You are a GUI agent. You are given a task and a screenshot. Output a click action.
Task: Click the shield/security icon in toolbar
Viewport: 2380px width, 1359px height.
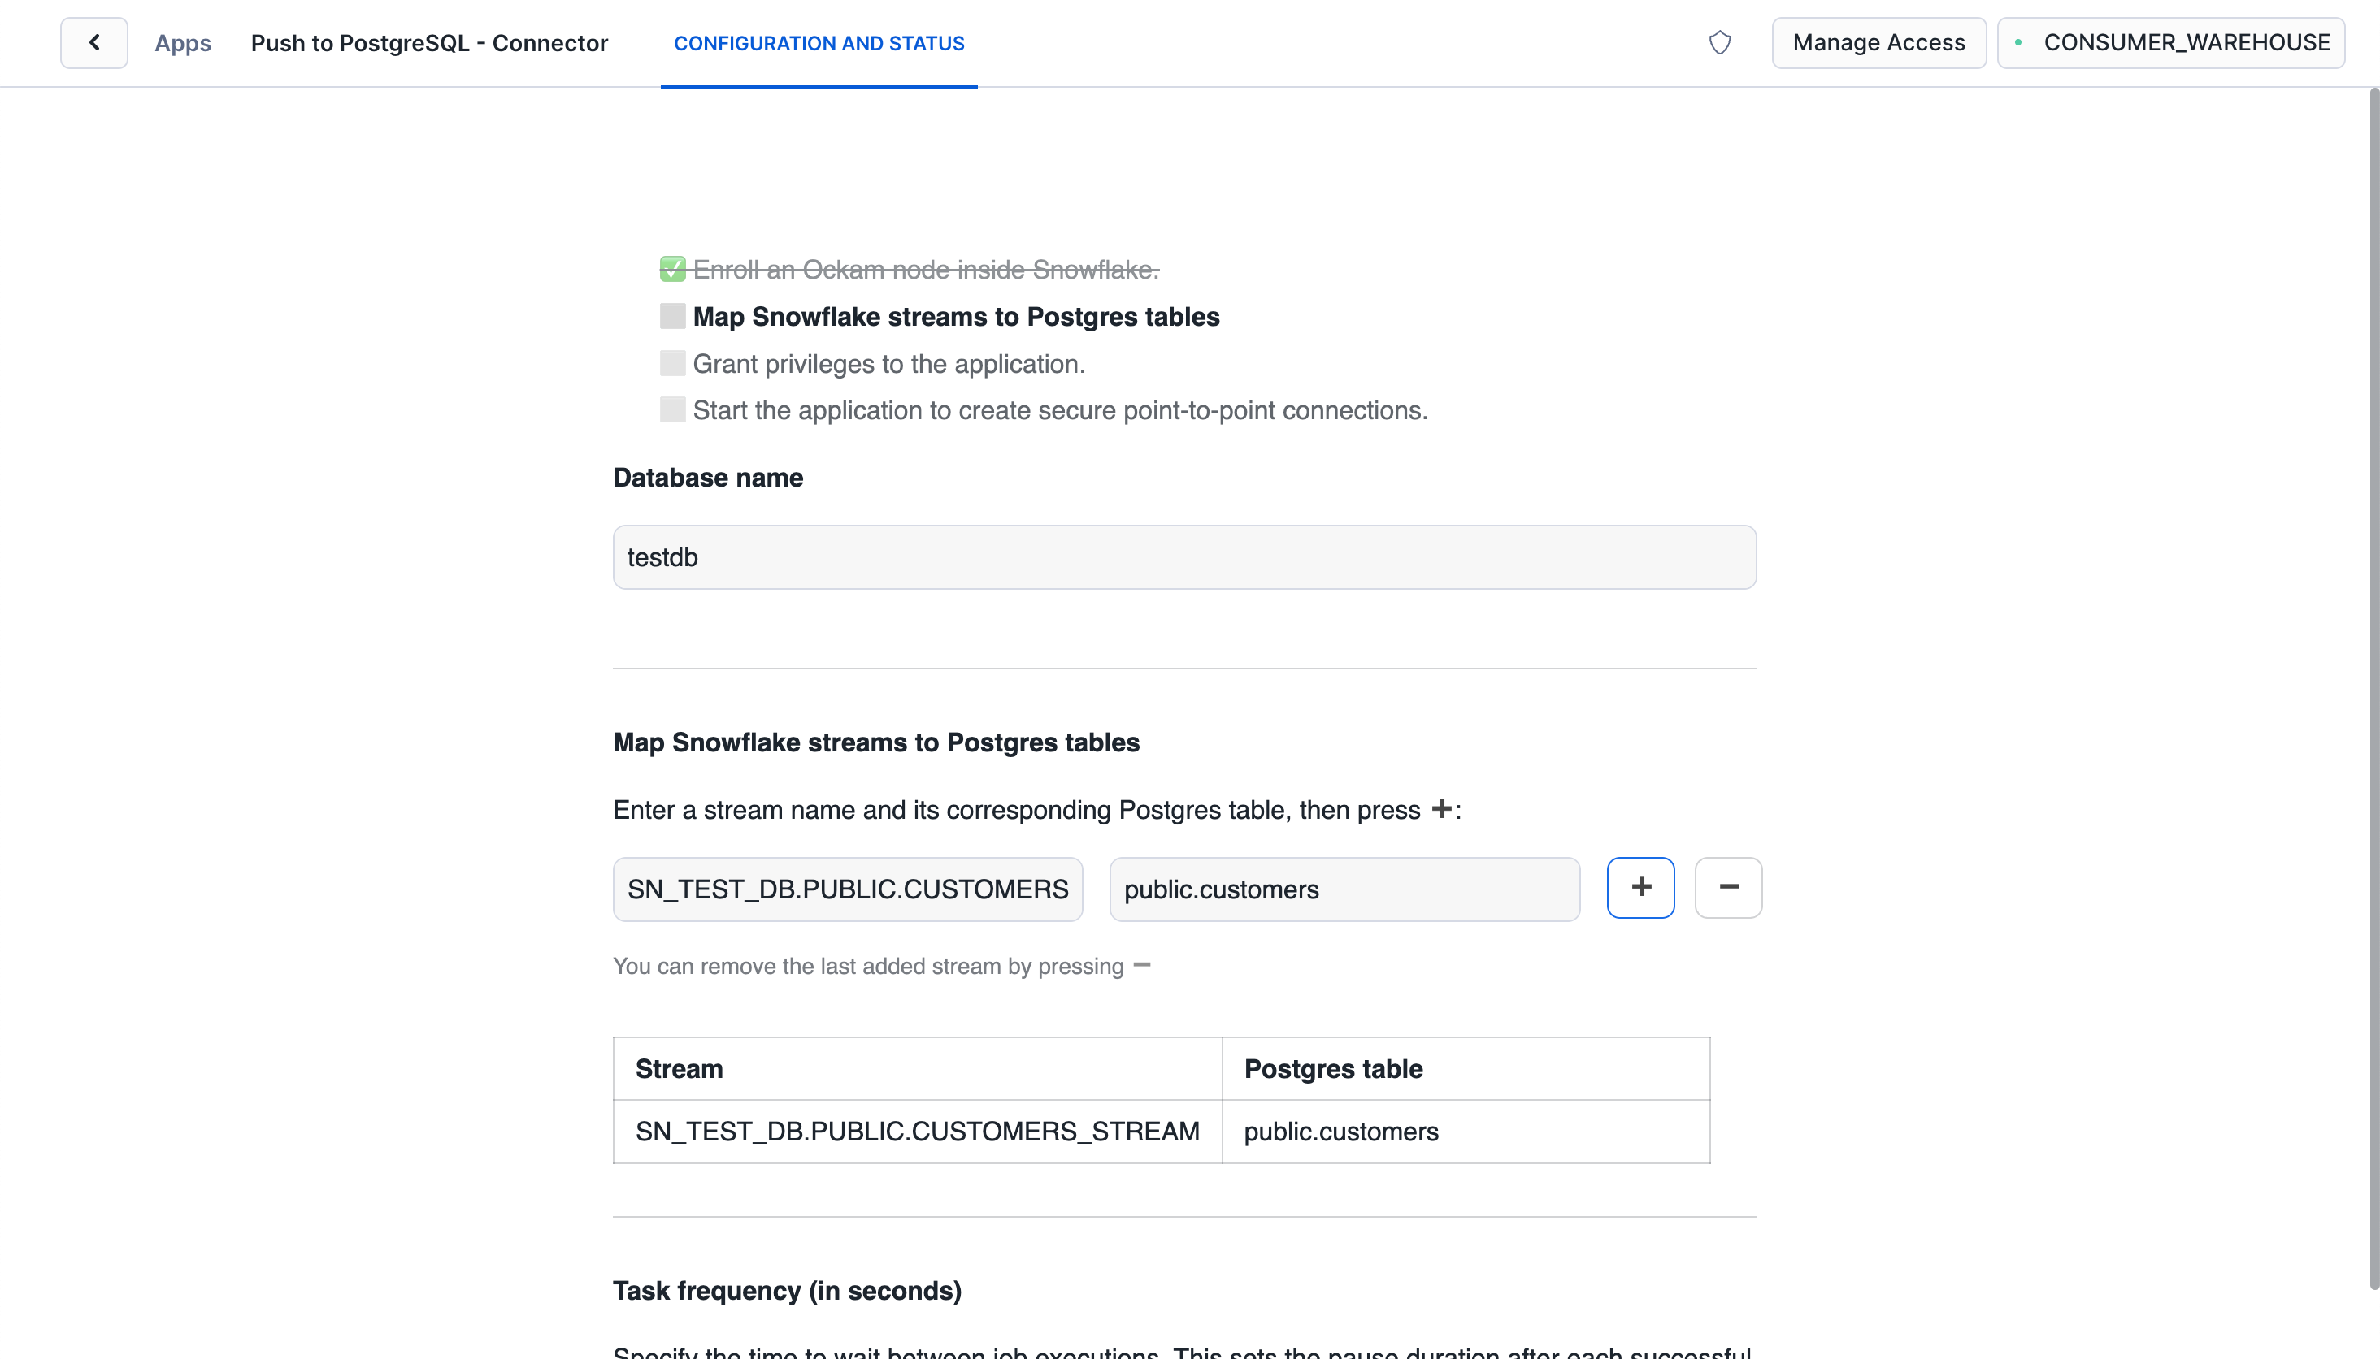click(x=1722, y=42)
